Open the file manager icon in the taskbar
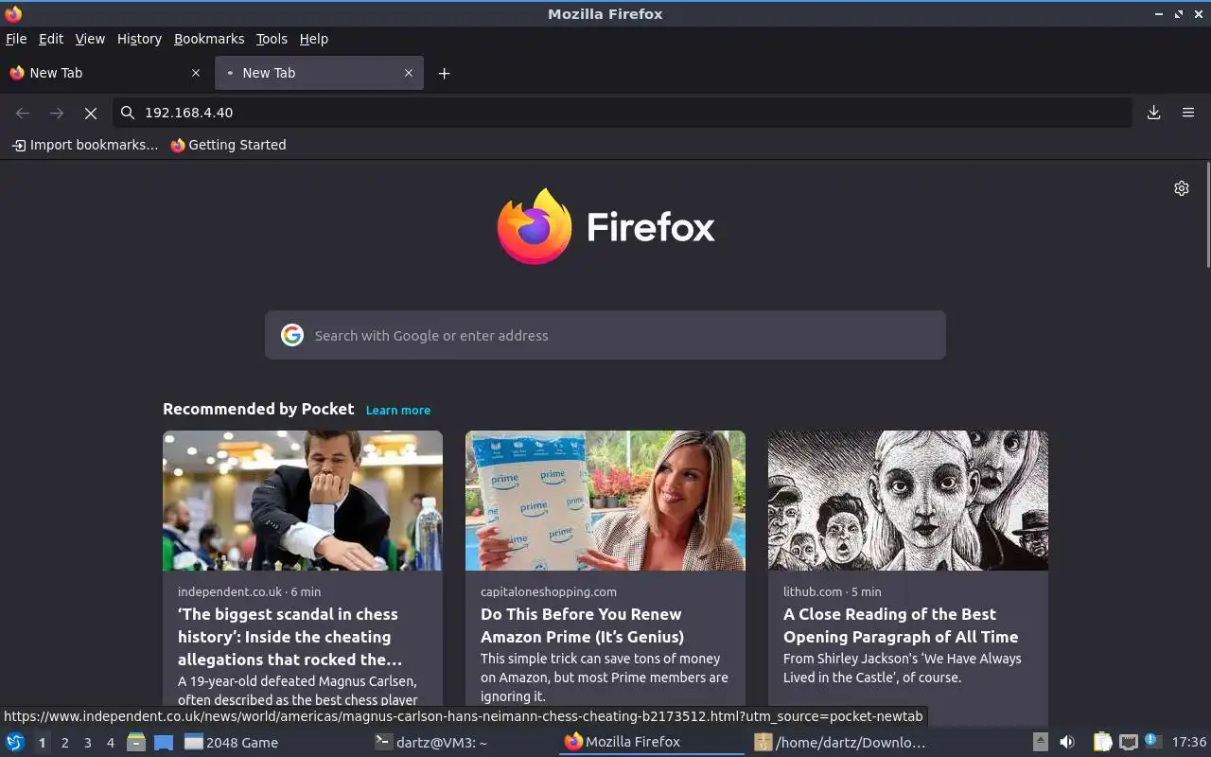 point(136,742)
